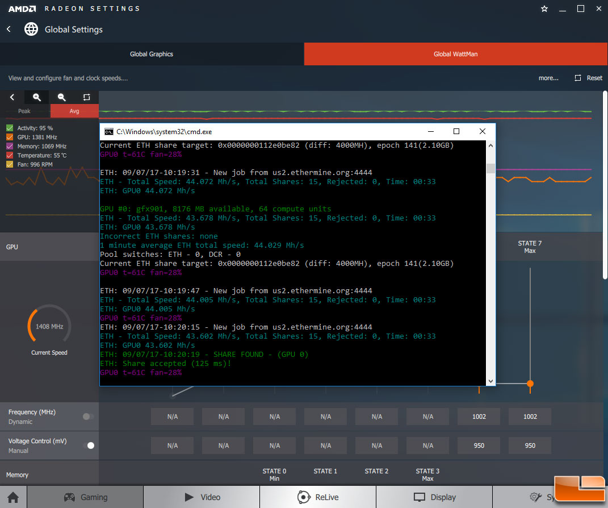Collapse the graph panel with left arrow
The height and width of the screenshot is (508, 608).
(12, 97)
